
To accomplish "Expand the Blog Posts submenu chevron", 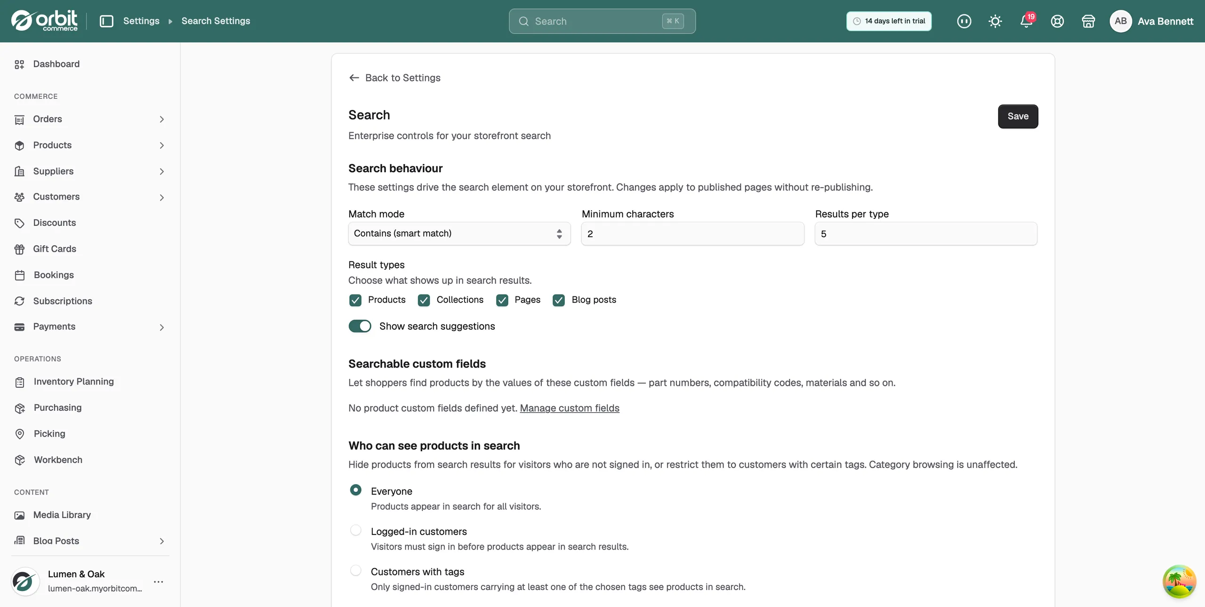I will (161, 541).
